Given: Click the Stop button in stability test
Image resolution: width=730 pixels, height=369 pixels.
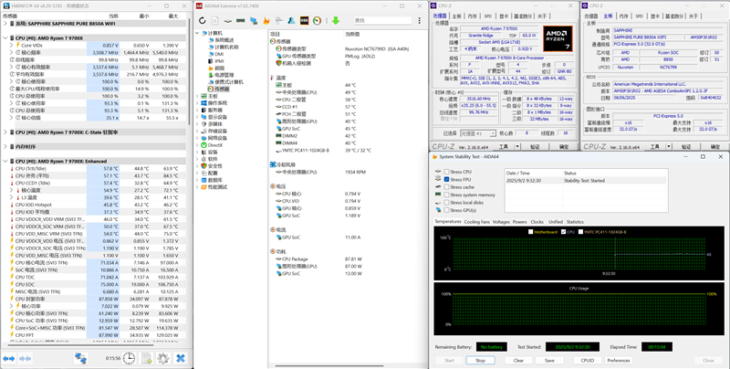Looking at the screenshot, I should [x=481, y=360].
